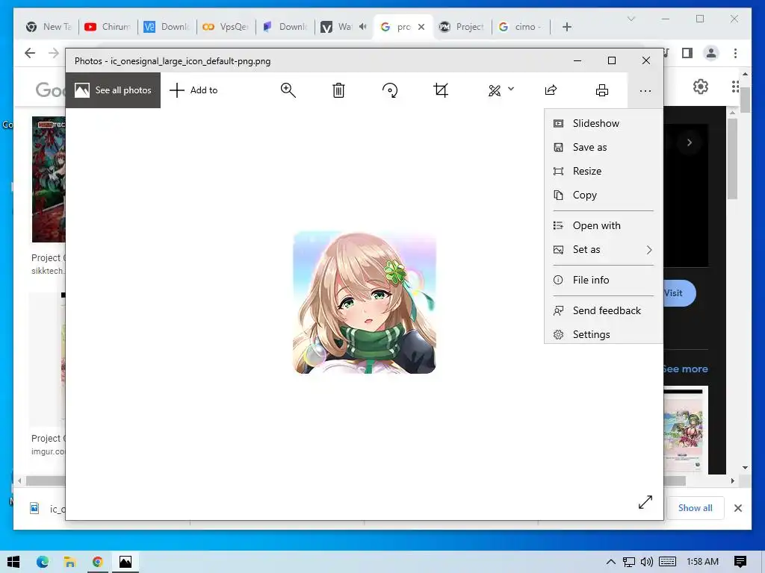
Task: Launch Microsoft Edge from taskbar
Action: 43,562
